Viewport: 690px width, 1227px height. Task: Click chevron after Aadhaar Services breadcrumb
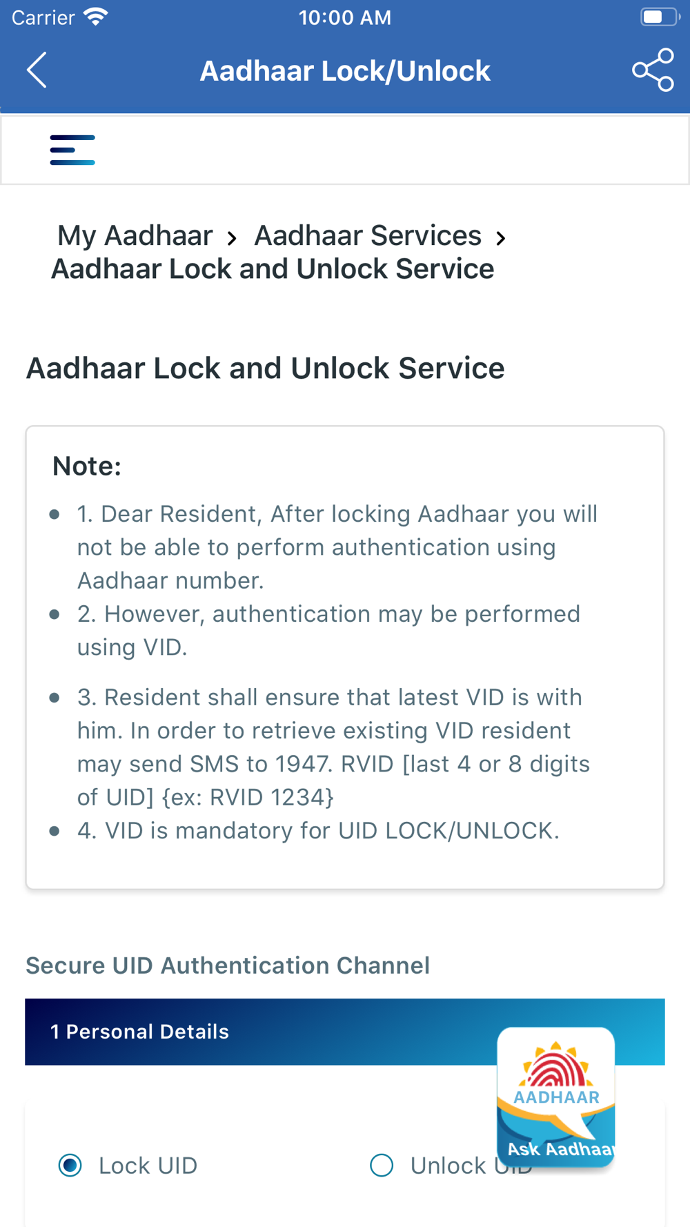tap(501, 239)
